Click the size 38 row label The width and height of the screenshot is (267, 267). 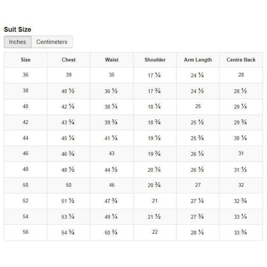(x=25, y=91)
